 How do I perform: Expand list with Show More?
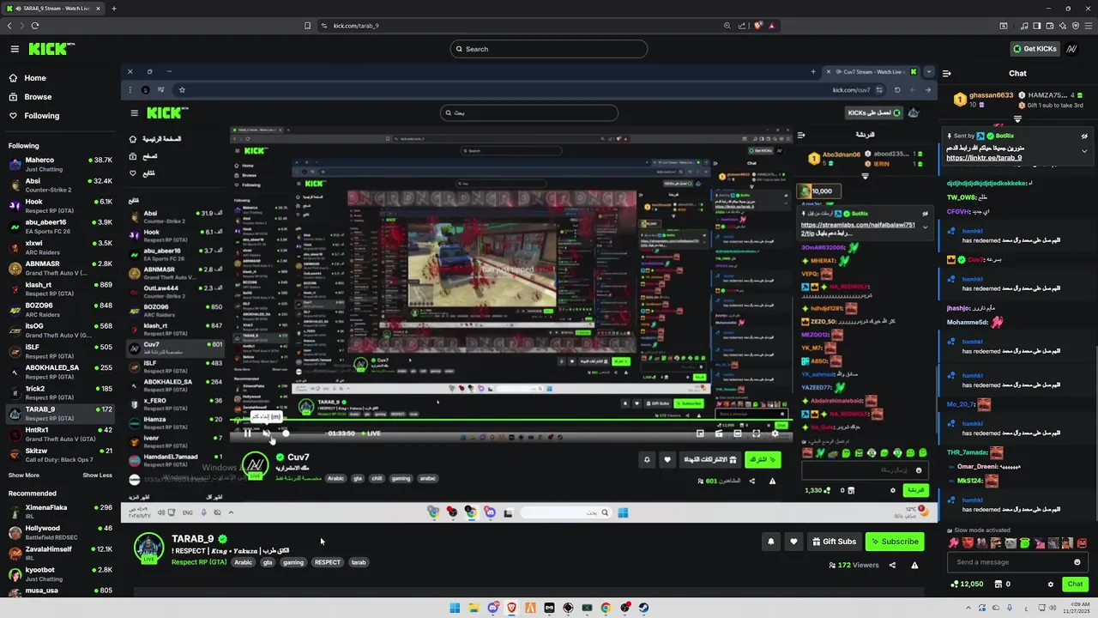click(x=24, y=476)
